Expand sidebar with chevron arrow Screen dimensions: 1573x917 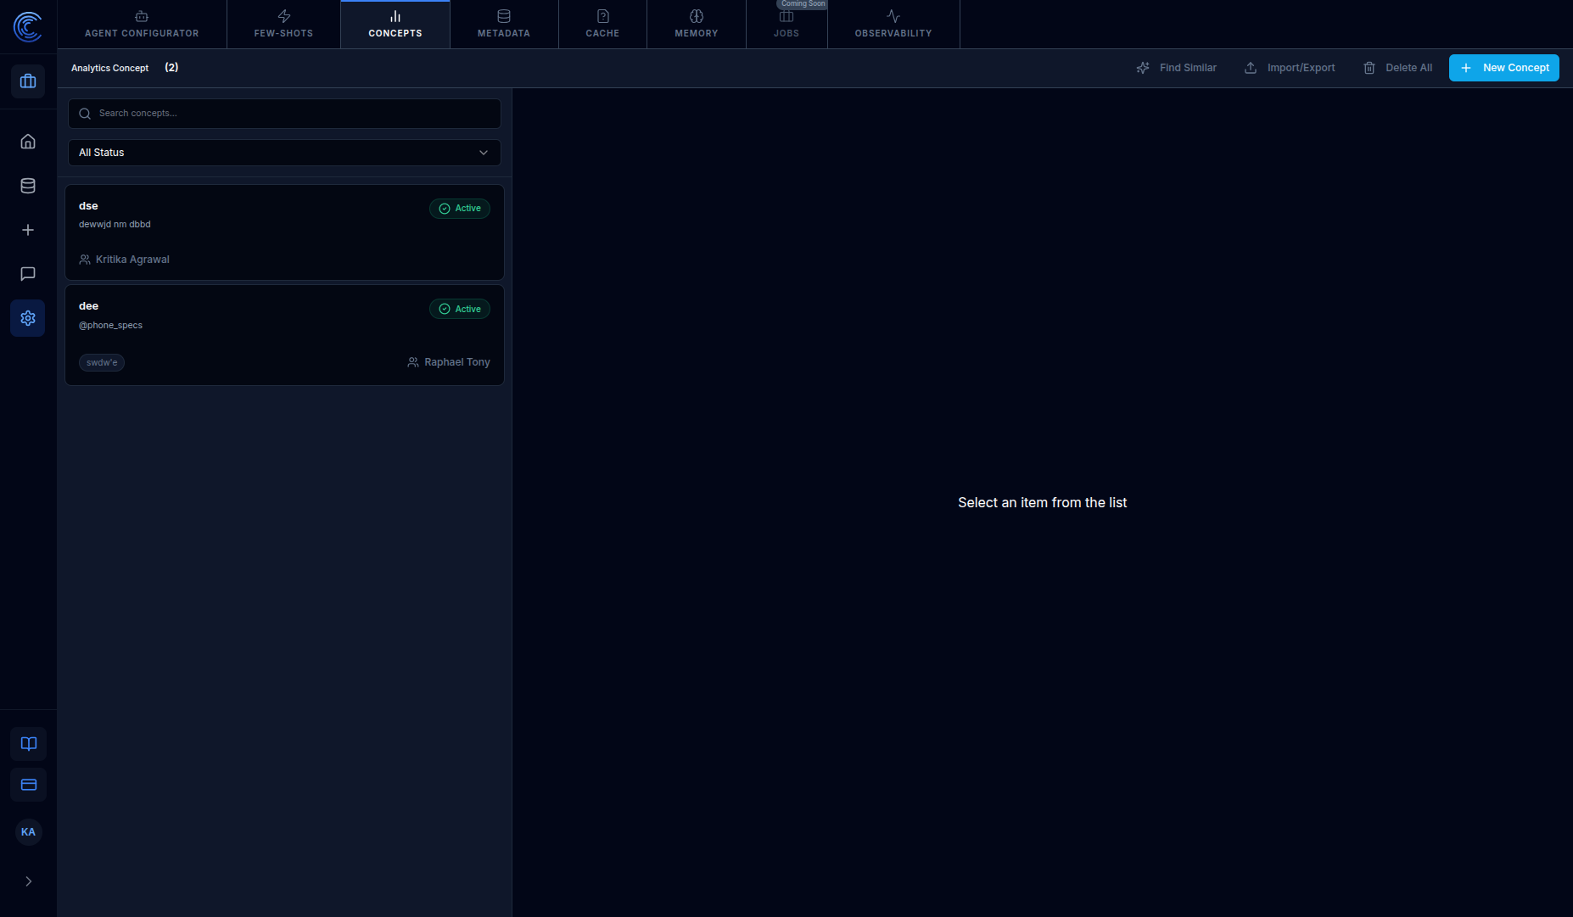click(29, 881)
